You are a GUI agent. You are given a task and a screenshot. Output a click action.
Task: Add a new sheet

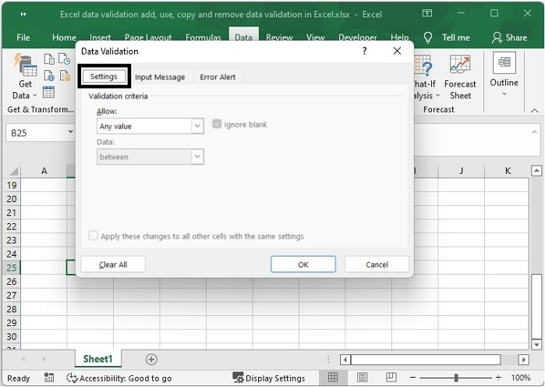tap(151, 359)
